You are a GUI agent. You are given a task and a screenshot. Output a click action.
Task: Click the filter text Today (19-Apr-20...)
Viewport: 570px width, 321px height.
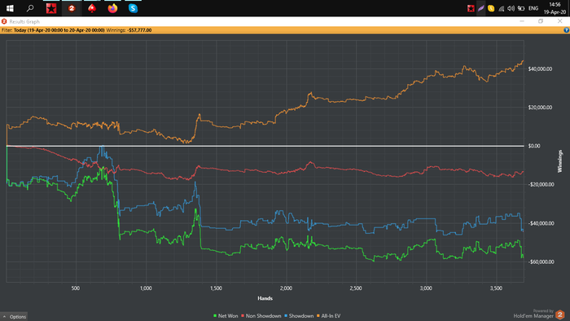(x=59, y=30)
